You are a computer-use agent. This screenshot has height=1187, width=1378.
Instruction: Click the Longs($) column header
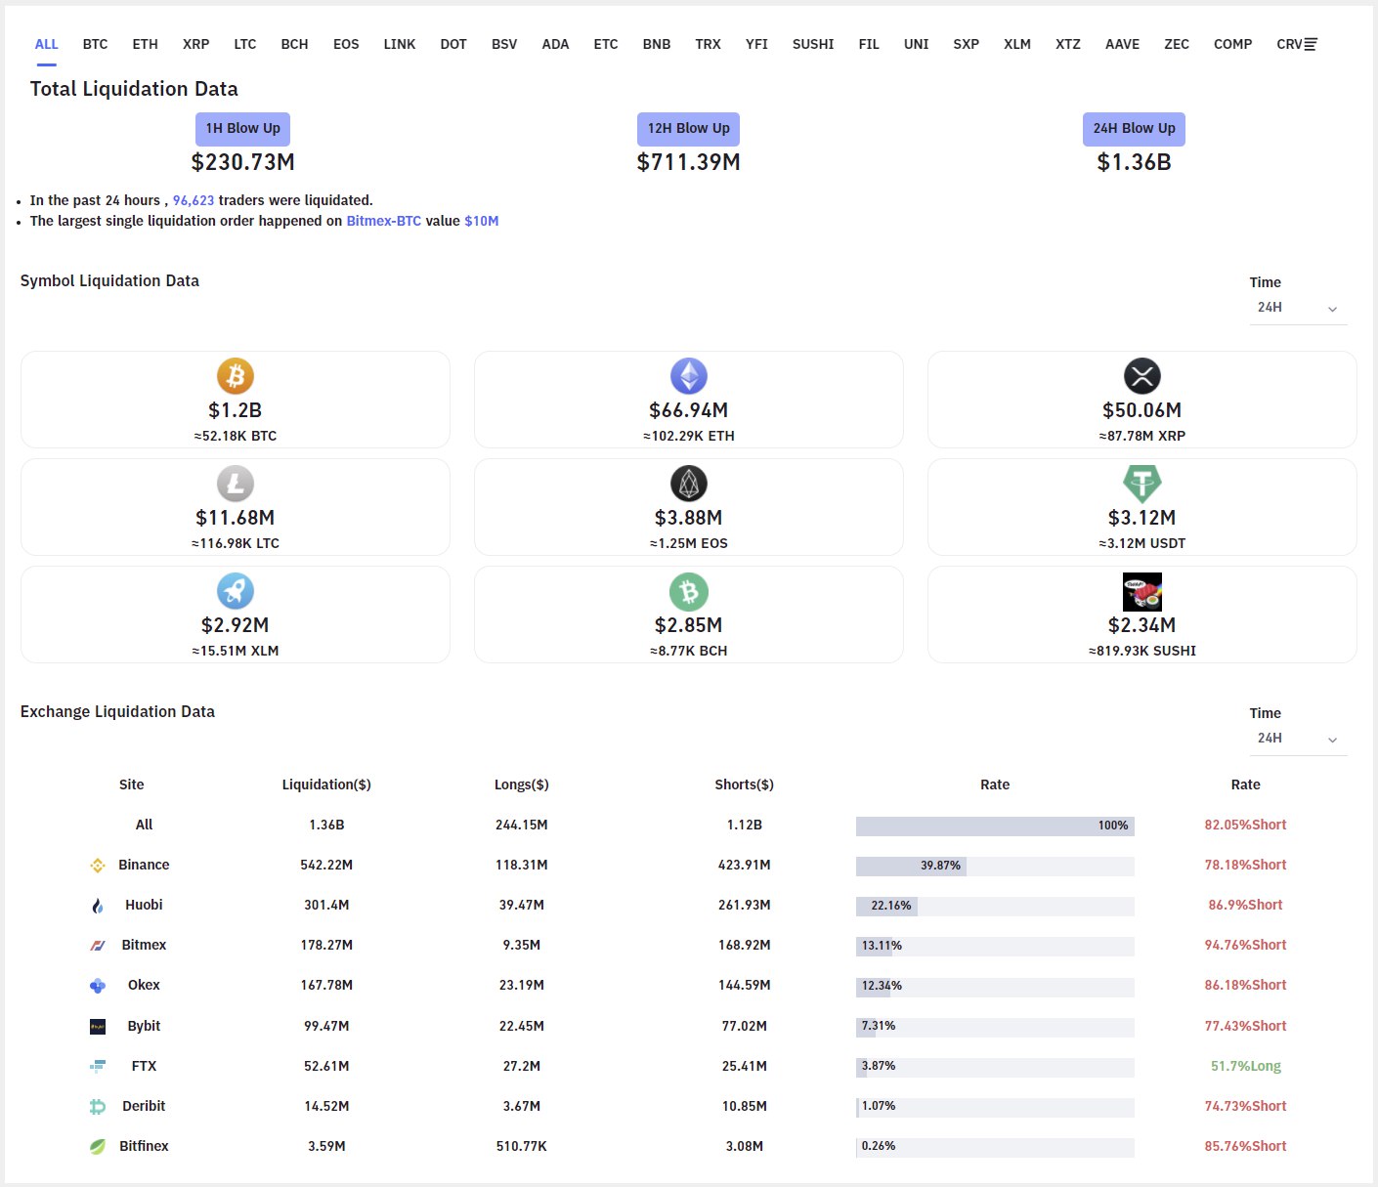522,784
